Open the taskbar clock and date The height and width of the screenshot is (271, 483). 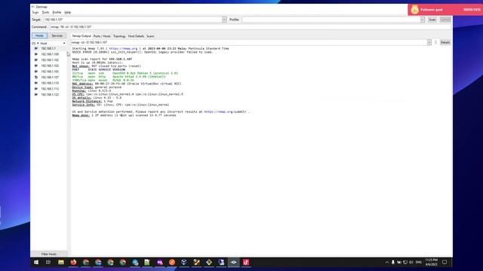tap(432, 262)
